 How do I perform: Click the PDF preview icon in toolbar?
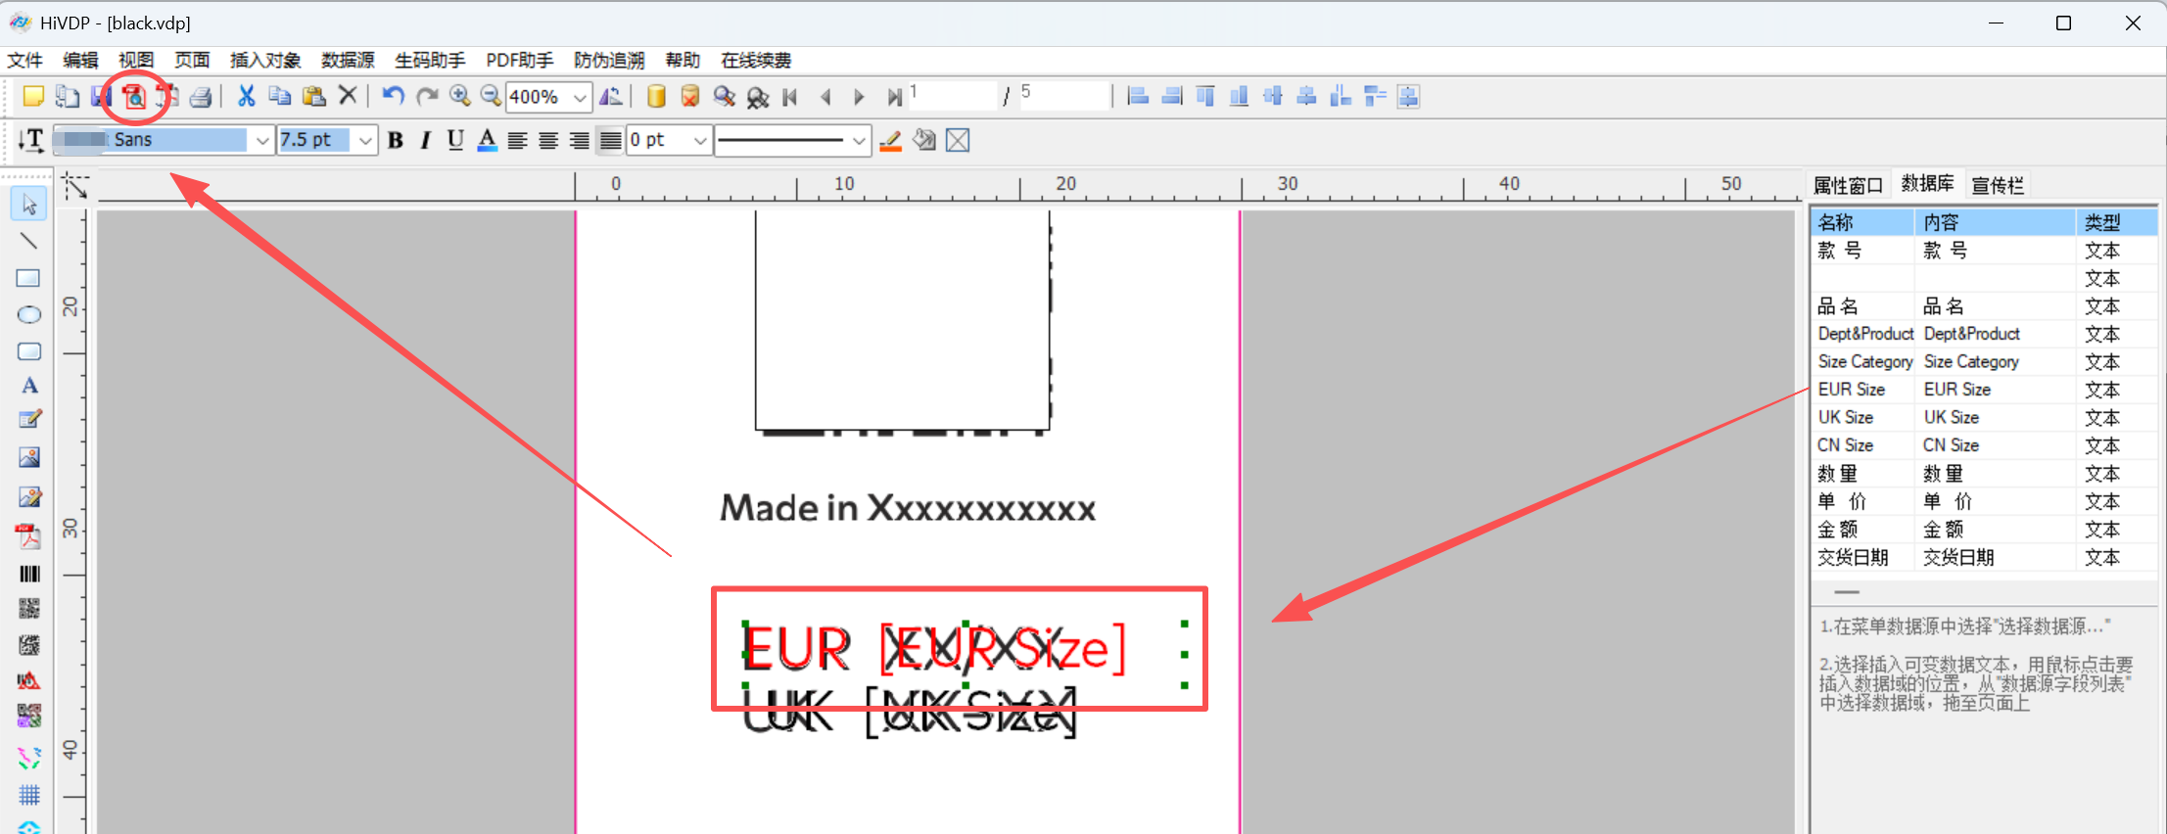tap(134, 96)
